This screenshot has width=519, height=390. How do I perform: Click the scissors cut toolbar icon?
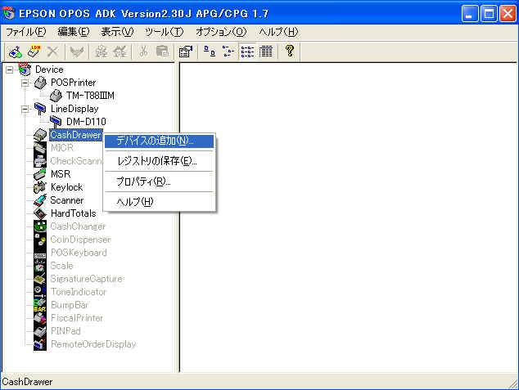[143, 52]
